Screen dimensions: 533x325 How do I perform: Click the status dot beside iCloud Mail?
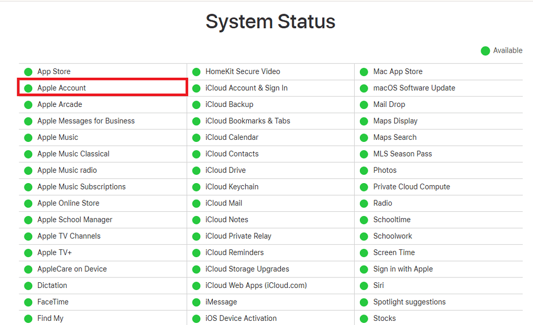[x=197, y=203]
